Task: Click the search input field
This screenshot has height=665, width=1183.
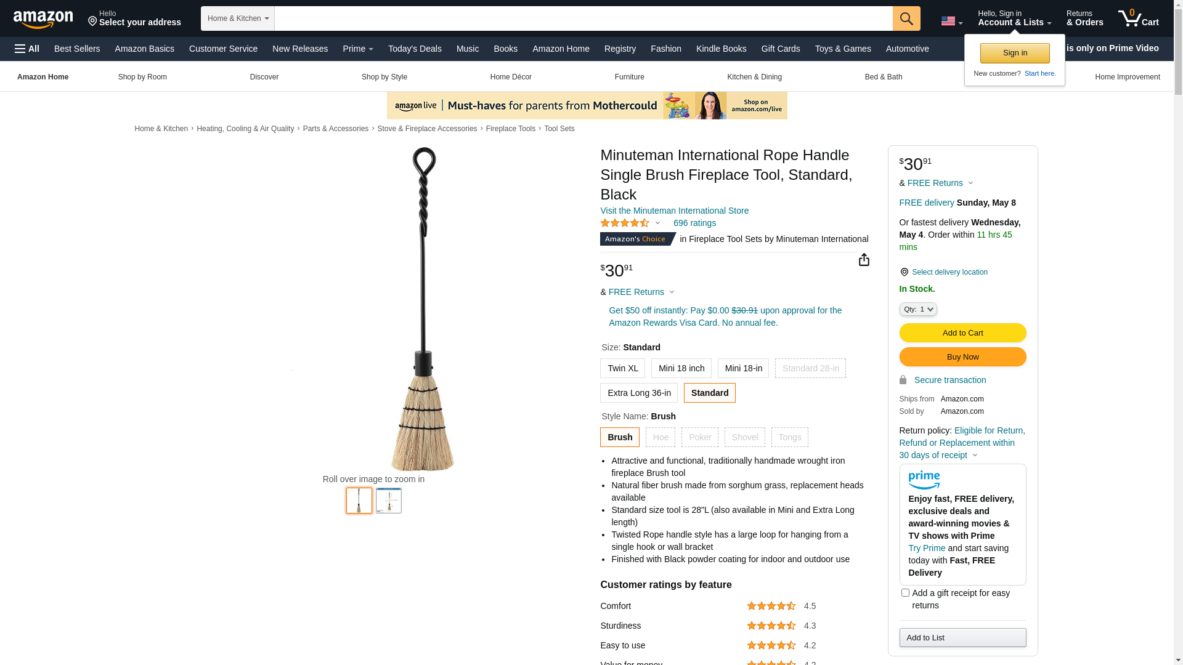Action: click(x=583, y=18)
